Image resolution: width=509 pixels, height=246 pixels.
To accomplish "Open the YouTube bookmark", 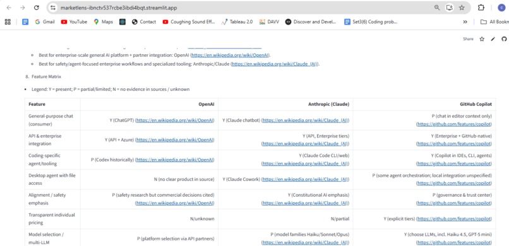I will (x=74, y=21).
